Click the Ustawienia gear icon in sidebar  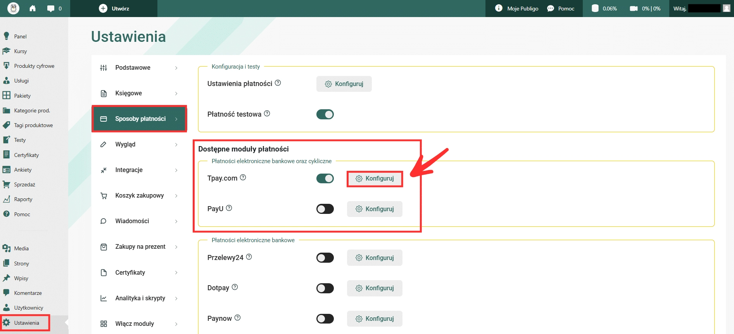pos(6,323)
